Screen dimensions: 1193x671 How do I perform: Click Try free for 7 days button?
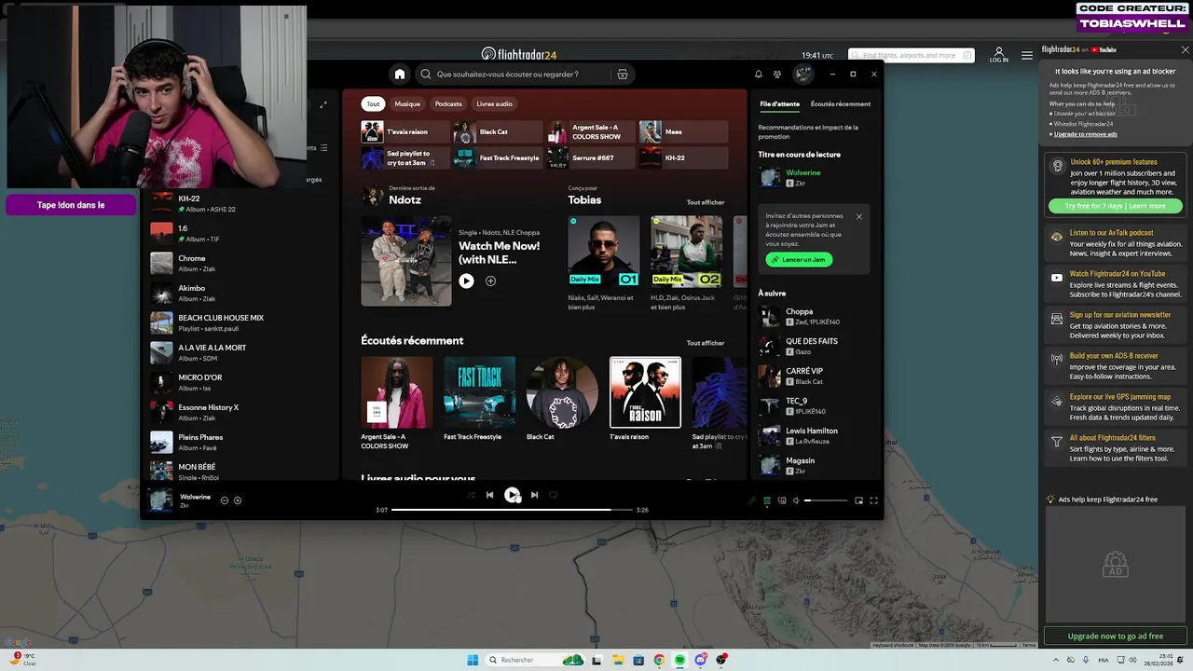pyautogui.click(x=1116, y=206)
